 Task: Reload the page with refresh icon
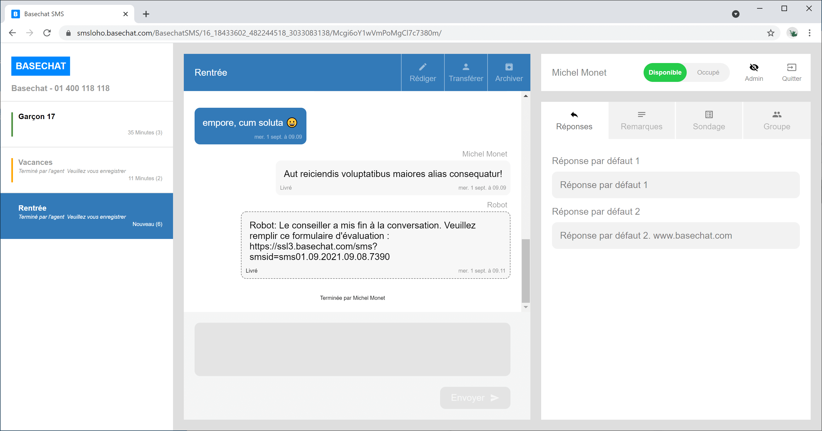point(47,33)
